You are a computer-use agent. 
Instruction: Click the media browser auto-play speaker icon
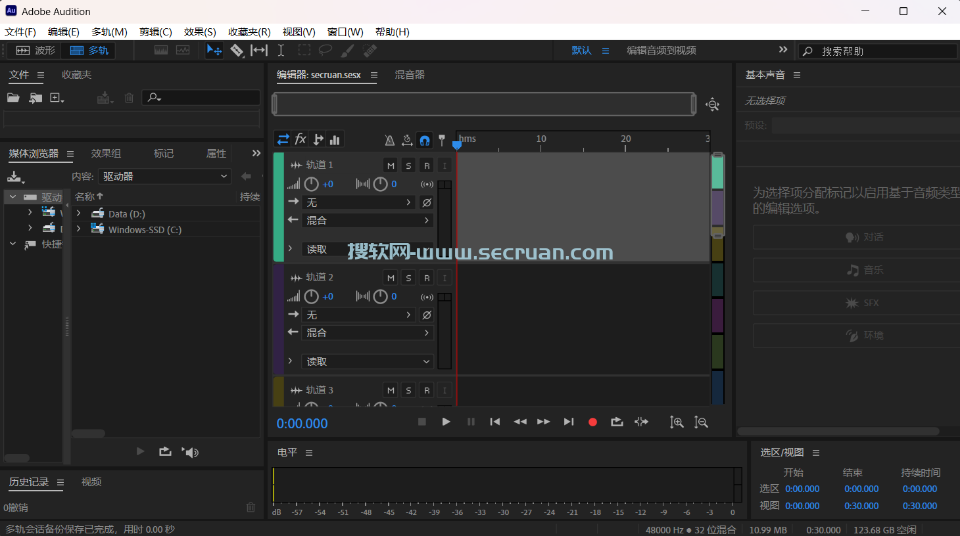[x=191, y=452]
